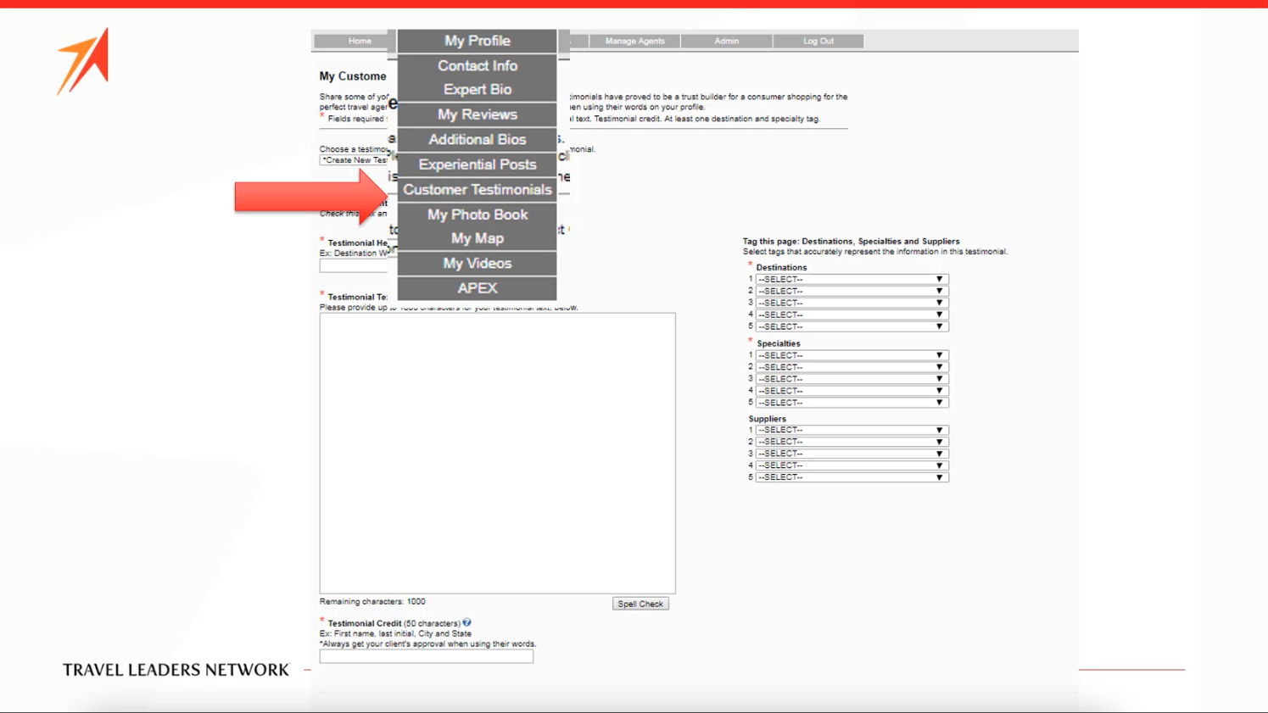Open Destinations dropdown number 4
Image resolution: width=1268 pixels, height=713 pixels.
852,315
